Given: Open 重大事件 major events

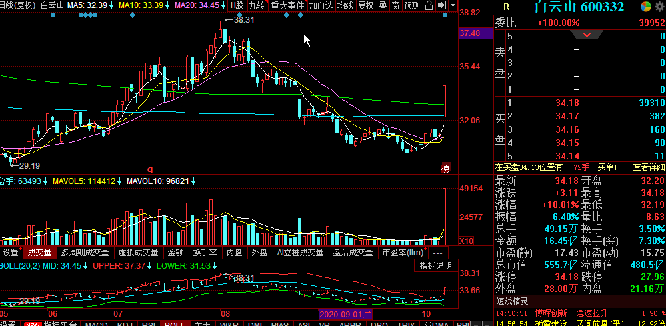Looking at the screenshot, I should (x=287, y=5).
